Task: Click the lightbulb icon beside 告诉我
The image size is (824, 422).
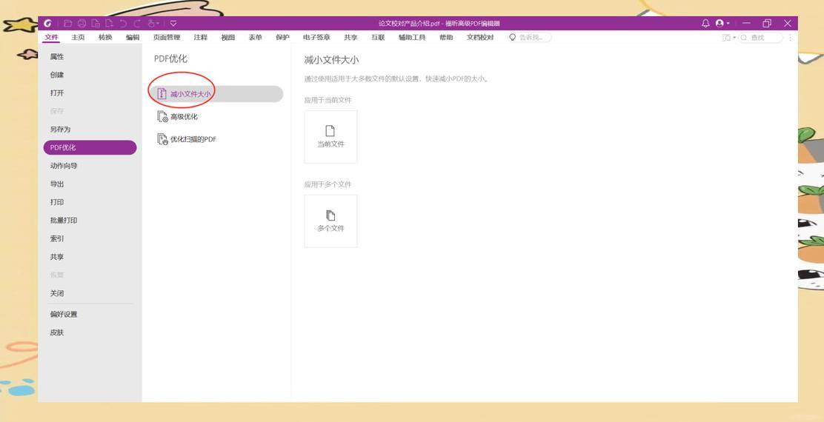Action: click(x=513, y=37)
